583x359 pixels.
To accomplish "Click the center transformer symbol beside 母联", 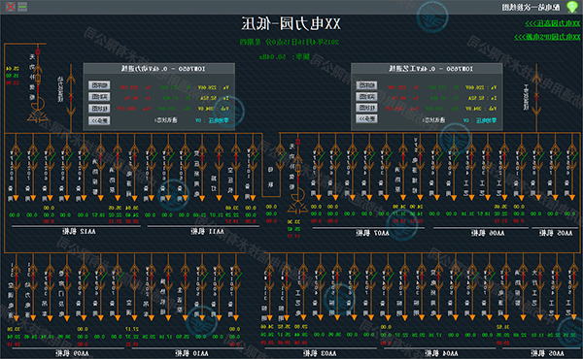I will (297, 201).
